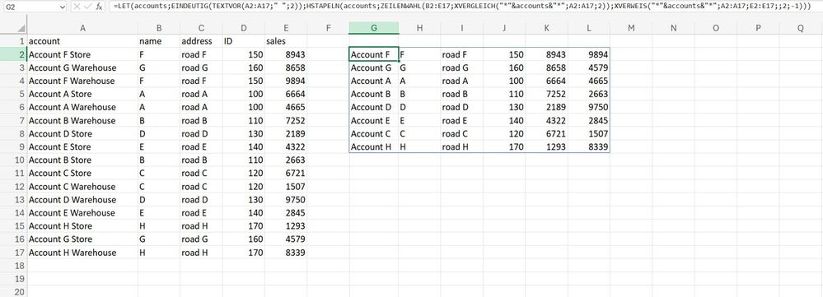The width and height of the screenshot is (823, 297).
Task: Select value 9750 in column L
Action: (x=589, y=107)
